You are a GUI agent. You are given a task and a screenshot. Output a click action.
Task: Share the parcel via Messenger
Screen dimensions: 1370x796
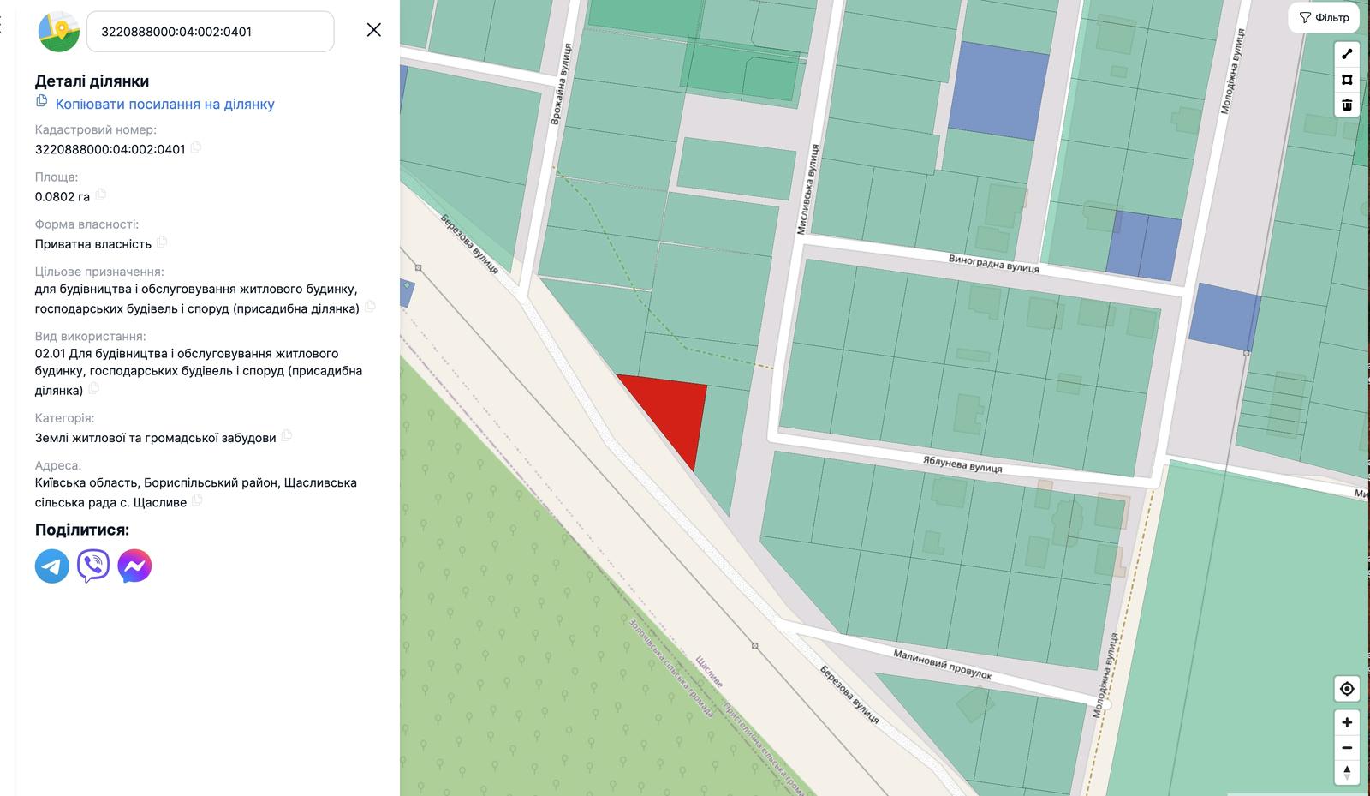point(134,566)
